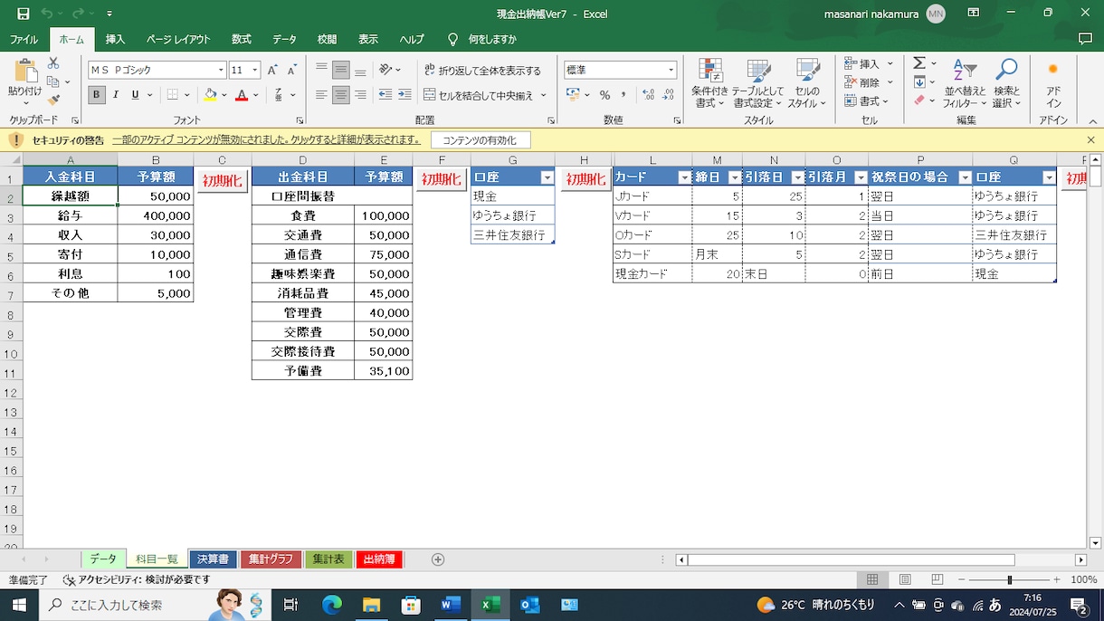1104x621 pixels.
Task: Toggle Bold formatting
Action: tap(97, 94)
